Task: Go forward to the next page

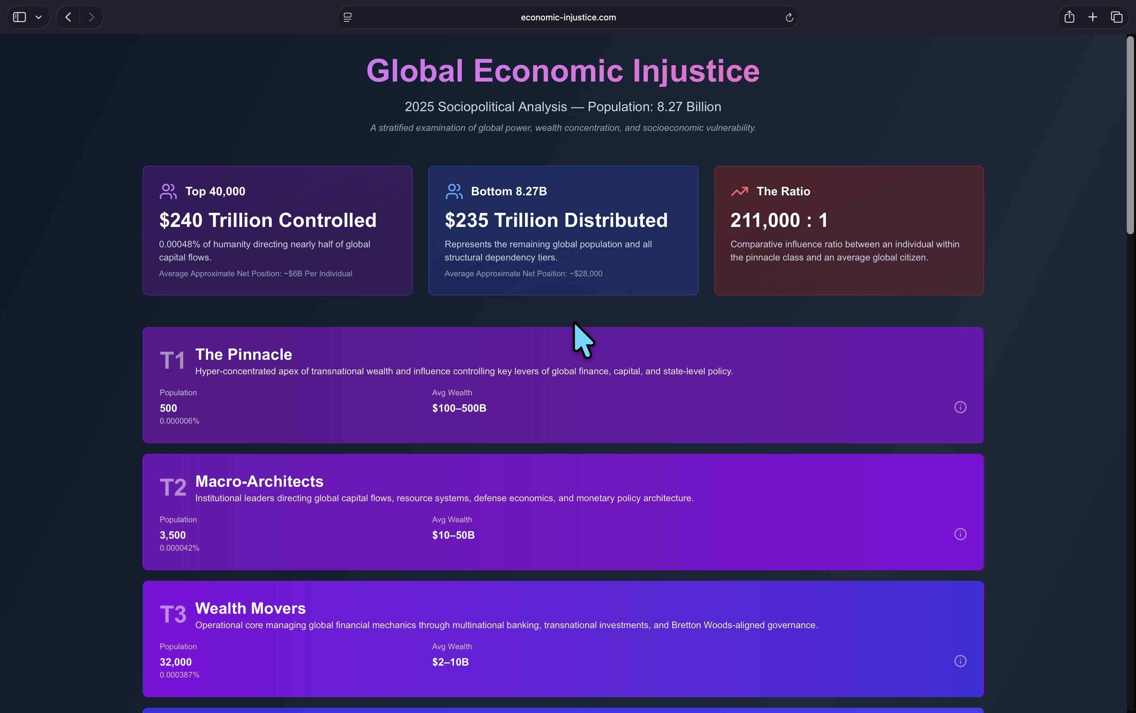Action: [91, 17]
